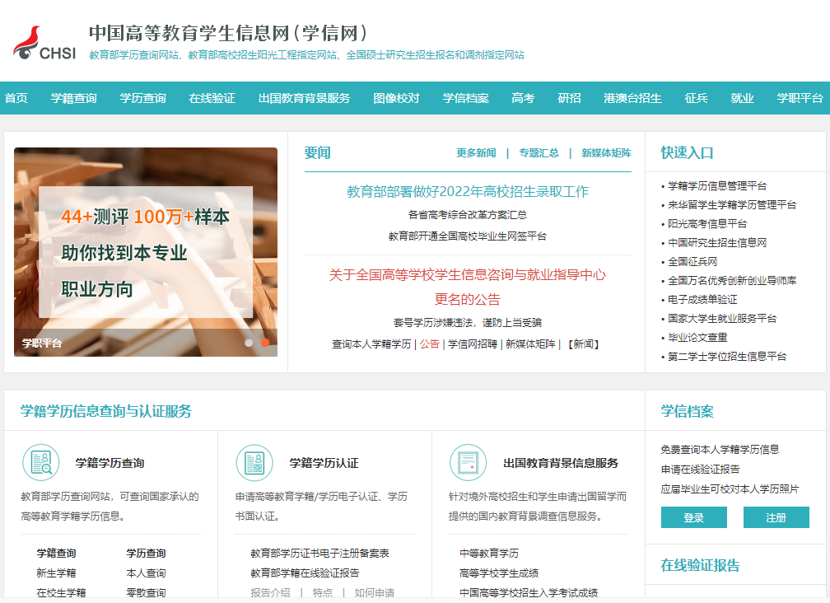
Task: Select 港澳台招生 navigation item
Action: [x=633, y=99]
